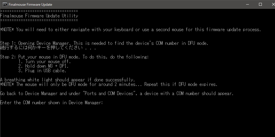Image resolution: width=275 pixels, height=137 pixels.
Task: Click the COM number input prompt line
Action: pos(51,103)
